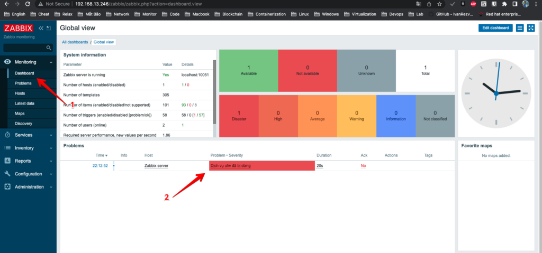Click the red Disaster severity tile

(239, 116)
